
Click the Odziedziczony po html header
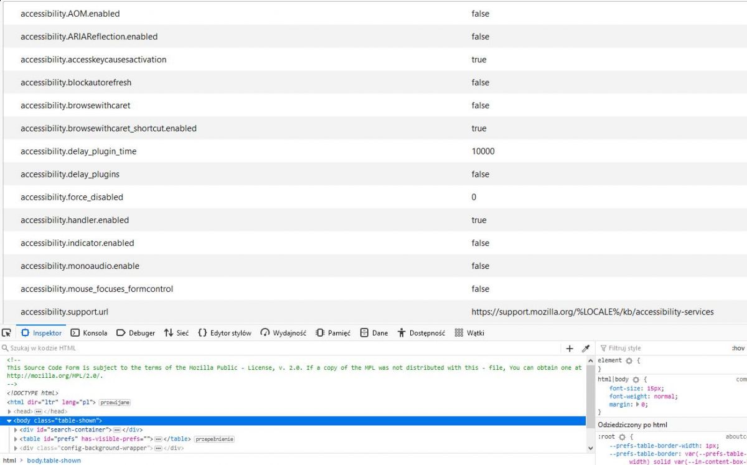tap(632, 425)
